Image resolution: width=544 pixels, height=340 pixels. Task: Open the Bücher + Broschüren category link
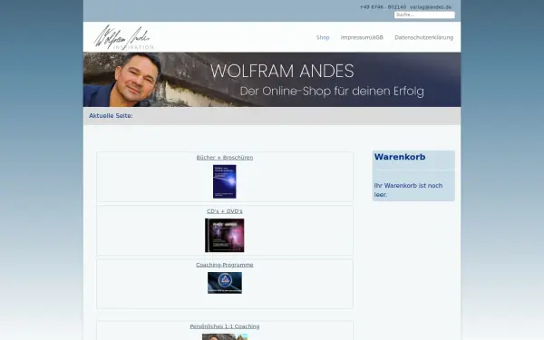(225, 158)
